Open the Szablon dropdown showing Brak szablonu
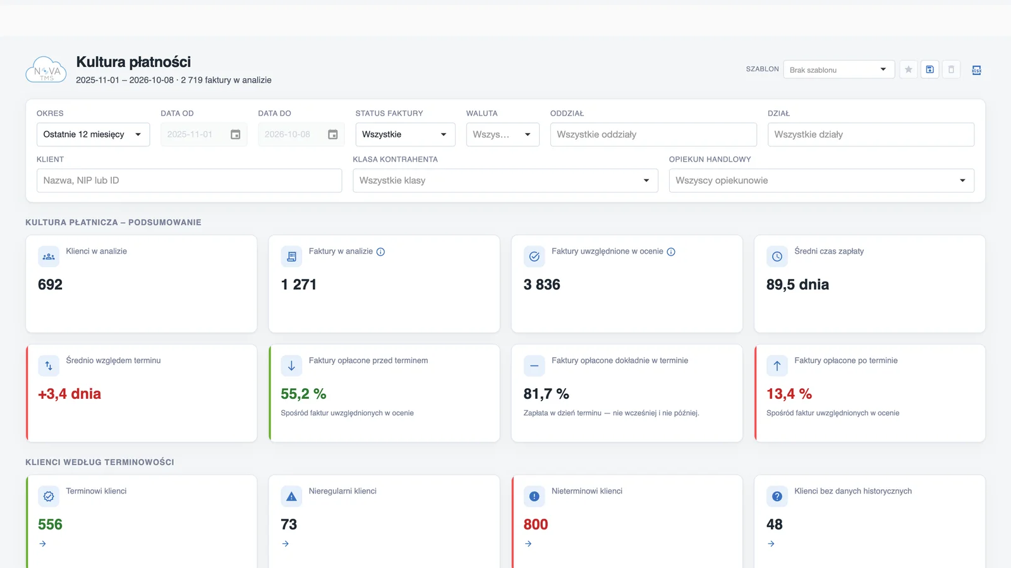1011x568 pixels. (x=838, y=69)
